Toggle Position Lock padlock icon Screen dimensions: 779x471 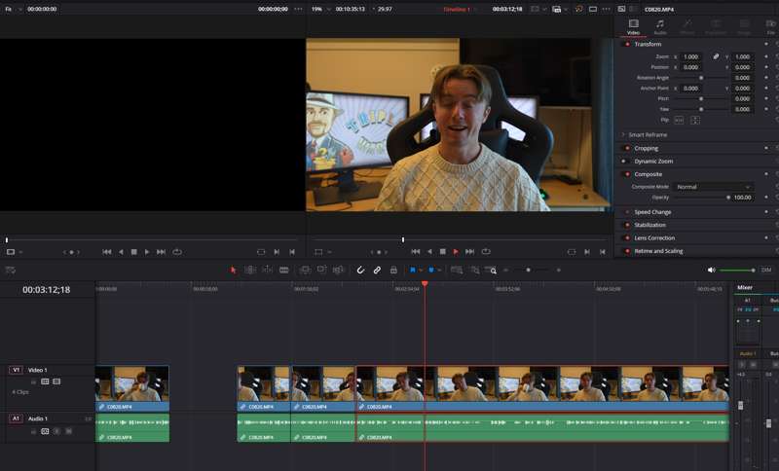click(393, 270)
